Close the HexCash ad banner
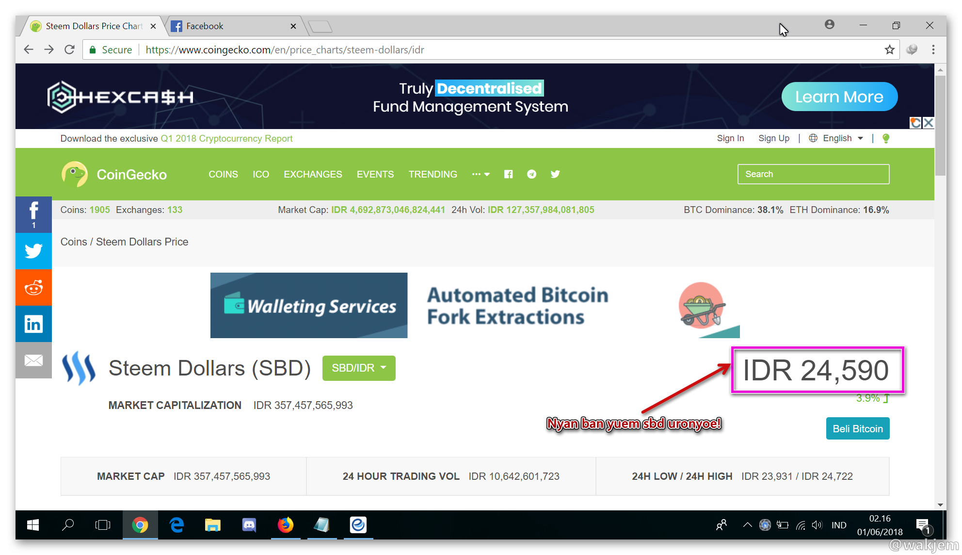Image resolution: width=962 pixels, height=555 pixels. (x=928, y=123)
